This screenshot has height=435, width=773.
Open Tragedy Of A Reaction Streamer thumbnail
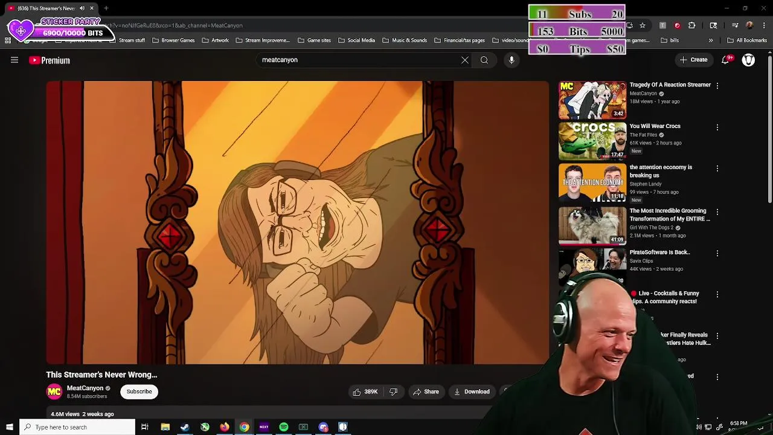592,100
